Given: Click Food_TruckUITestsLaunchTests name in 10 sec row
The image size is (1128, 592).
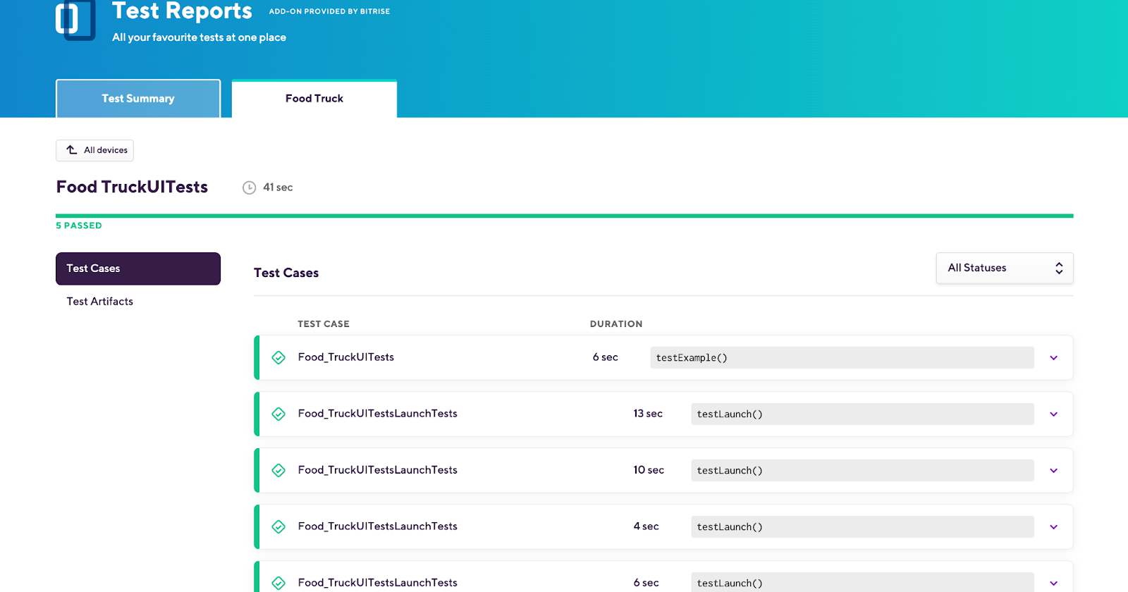Looking at the screenshot, I should (378, 470).
